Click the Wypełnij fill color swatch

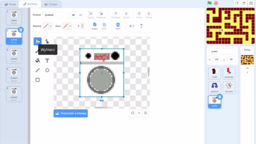[46, 26]
